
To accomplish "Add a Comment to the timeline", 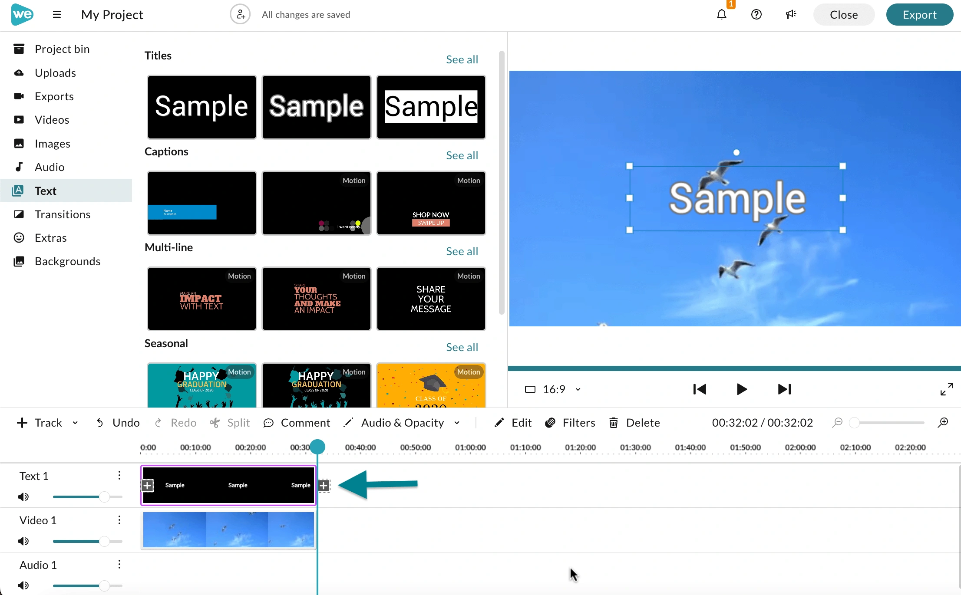I will click(x=297, y=423).
